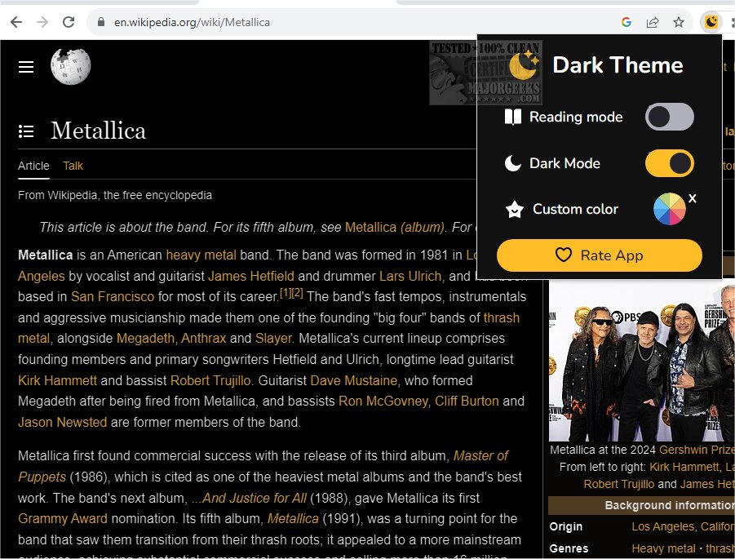Click citation reference [1]
735x559 pixels.
(x=286, y=293)
